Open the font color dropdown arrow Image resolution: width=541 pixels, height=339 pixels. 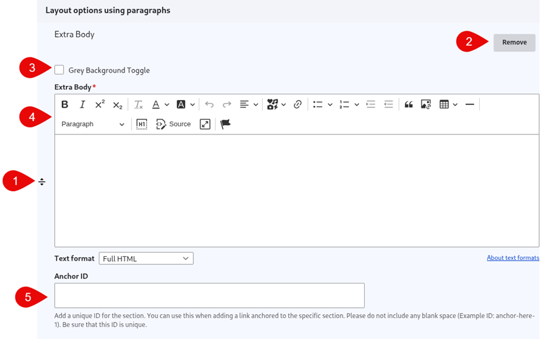point(167,105)
